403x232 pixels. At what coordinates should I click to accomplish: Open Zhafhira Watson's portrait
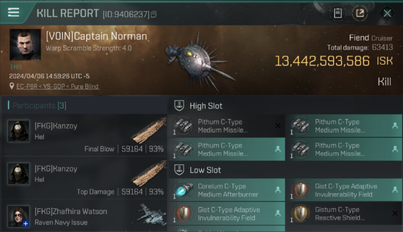pos(19,216)
